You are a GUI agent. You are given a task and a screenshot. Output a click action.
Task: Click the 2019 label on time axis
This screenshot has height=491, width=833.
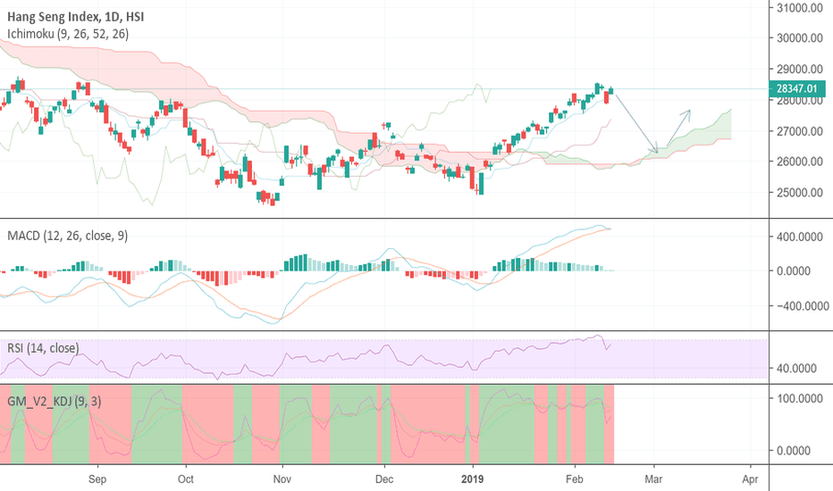click(472, 479)
